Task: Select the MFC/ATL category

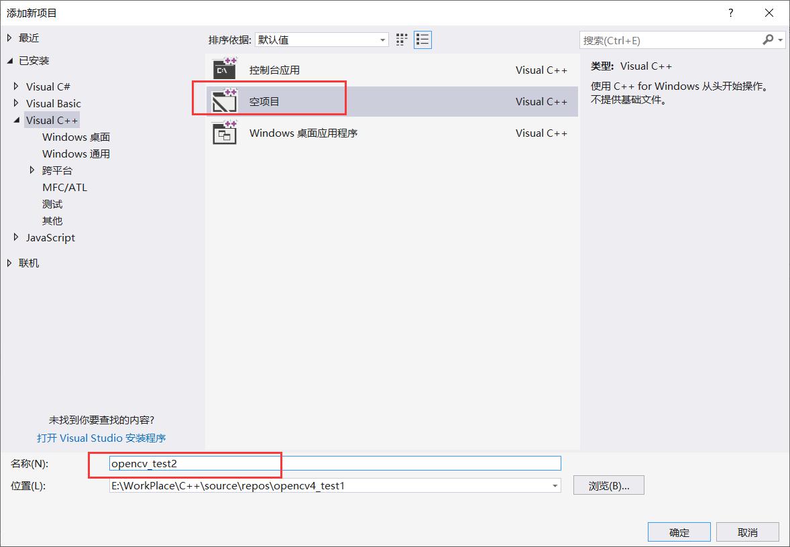Action: 64,188
